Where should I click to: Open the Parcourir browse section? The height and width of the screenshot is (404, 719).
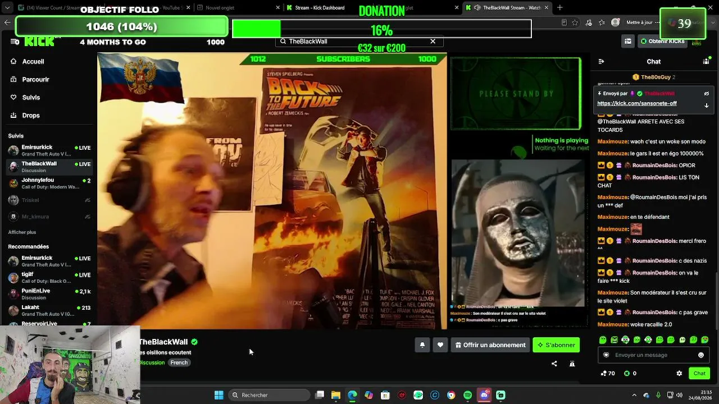tap(35, 80)
